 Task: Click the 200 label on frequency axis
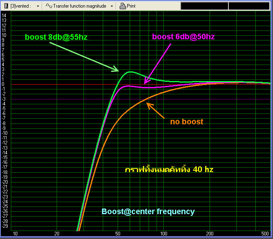[x=210, y=234]
